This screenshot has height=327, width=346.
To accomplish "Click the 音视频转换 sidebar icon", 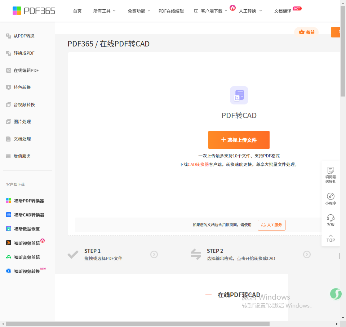I will click(9, 104).
